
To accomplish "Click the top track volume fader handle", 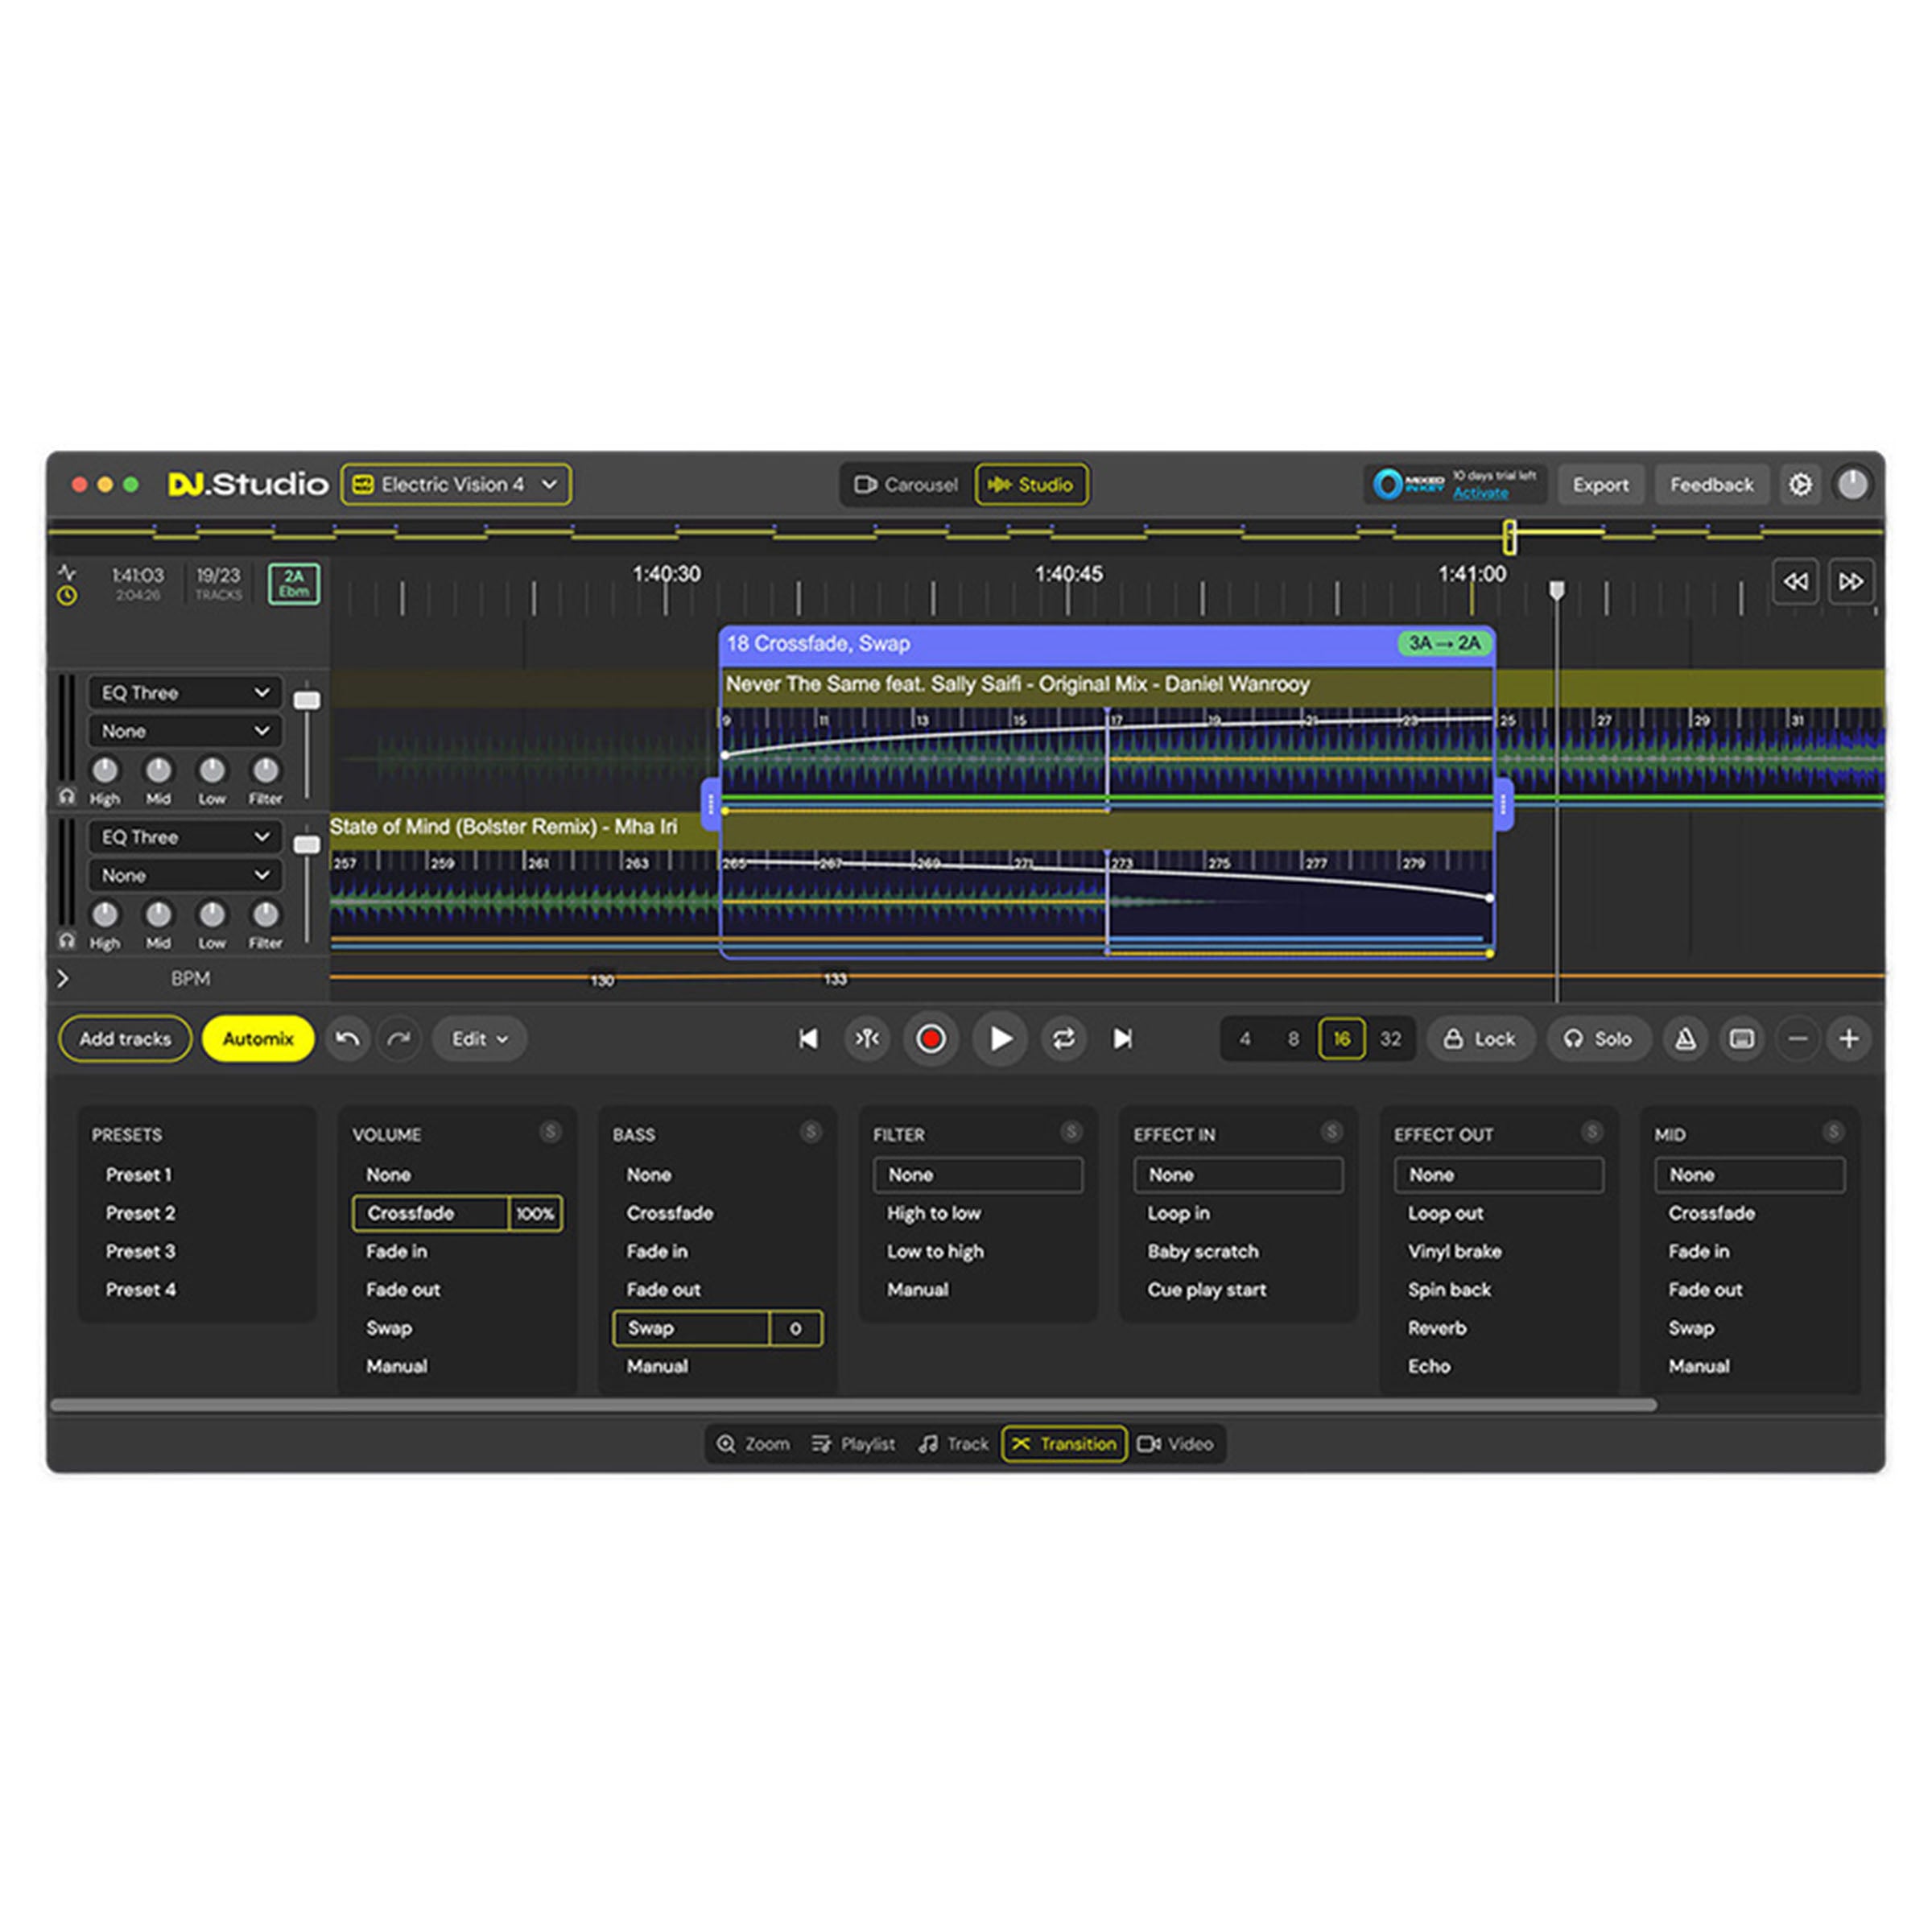I will click(307, 700).
